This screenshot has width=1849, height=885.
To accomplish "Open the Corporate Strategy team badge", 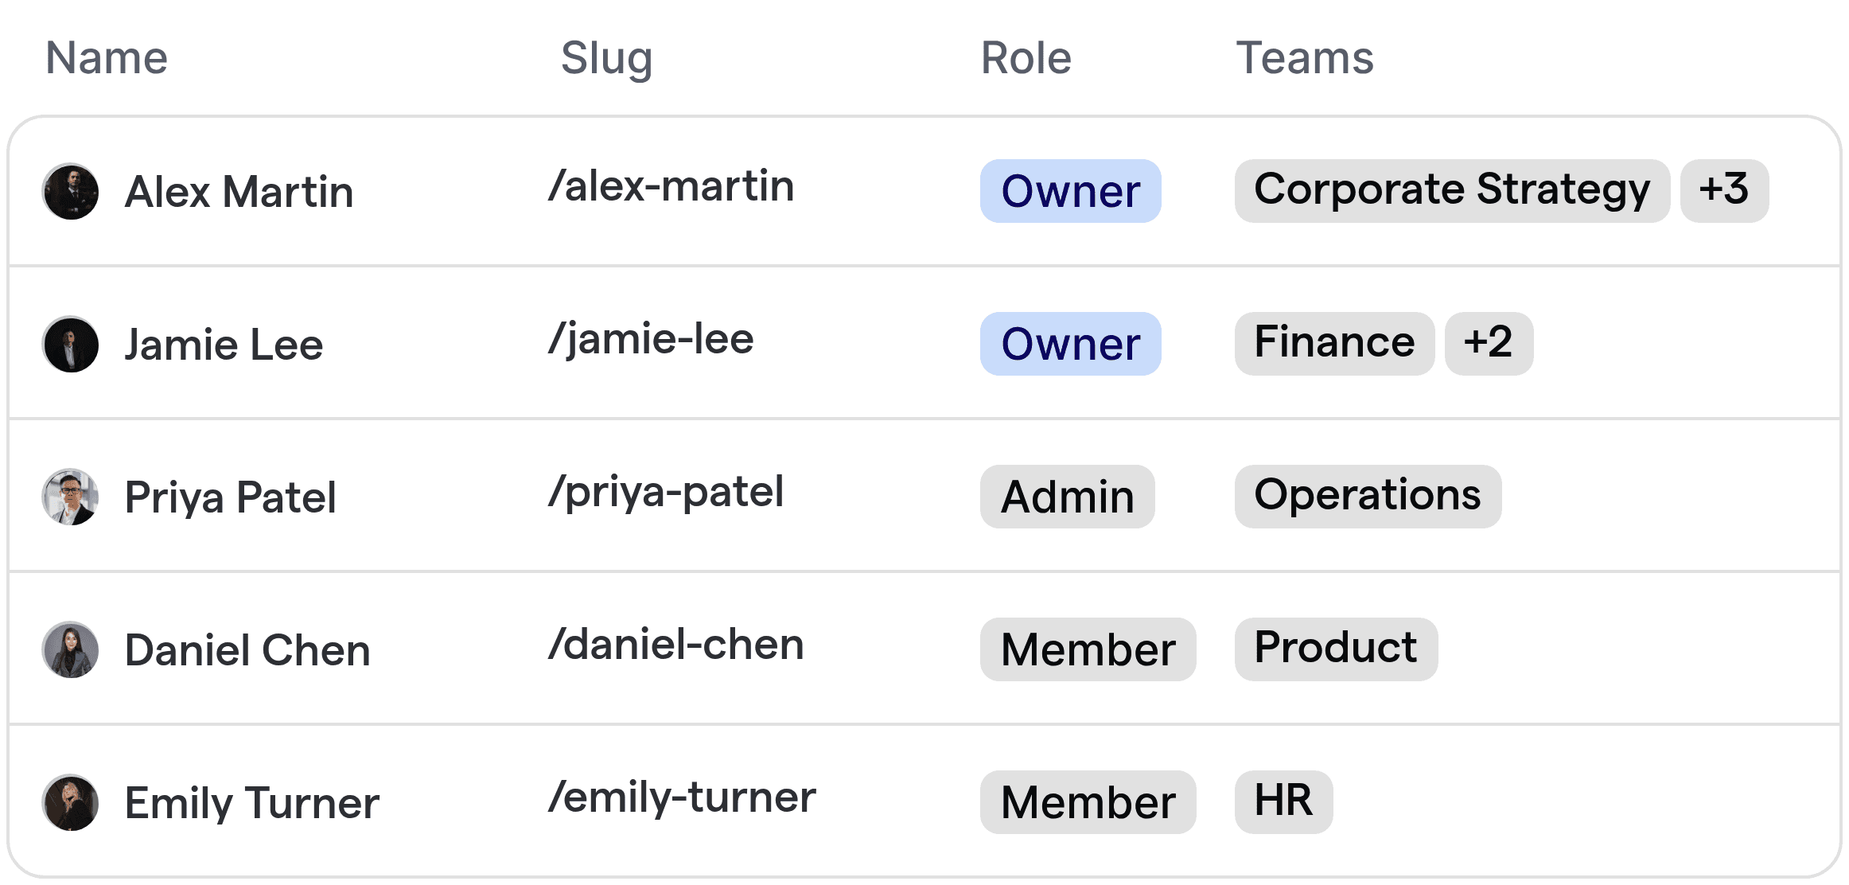I will [1451, 190].
